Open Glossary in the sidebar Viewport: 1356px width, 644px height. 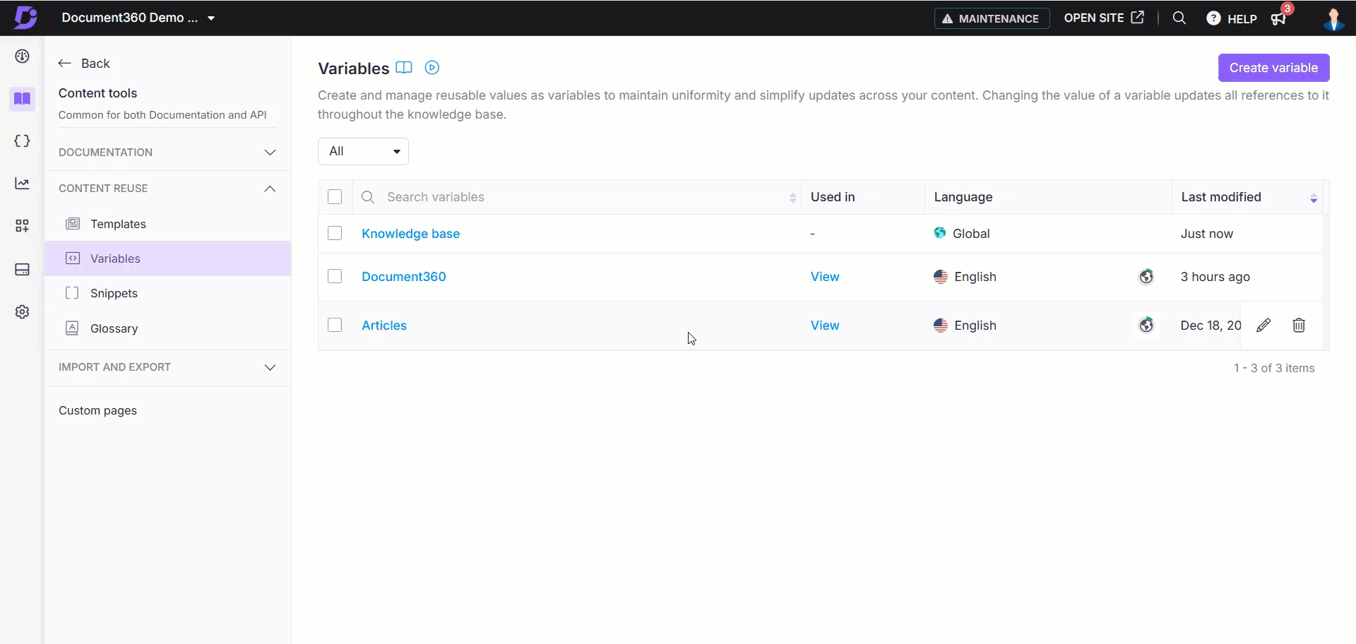(x=167, y=328)
